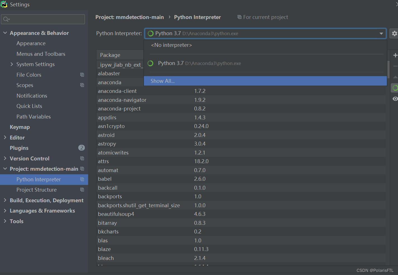Select Python Interpreter in the sidebar
398x275 pixels.
tap(44, 179)
